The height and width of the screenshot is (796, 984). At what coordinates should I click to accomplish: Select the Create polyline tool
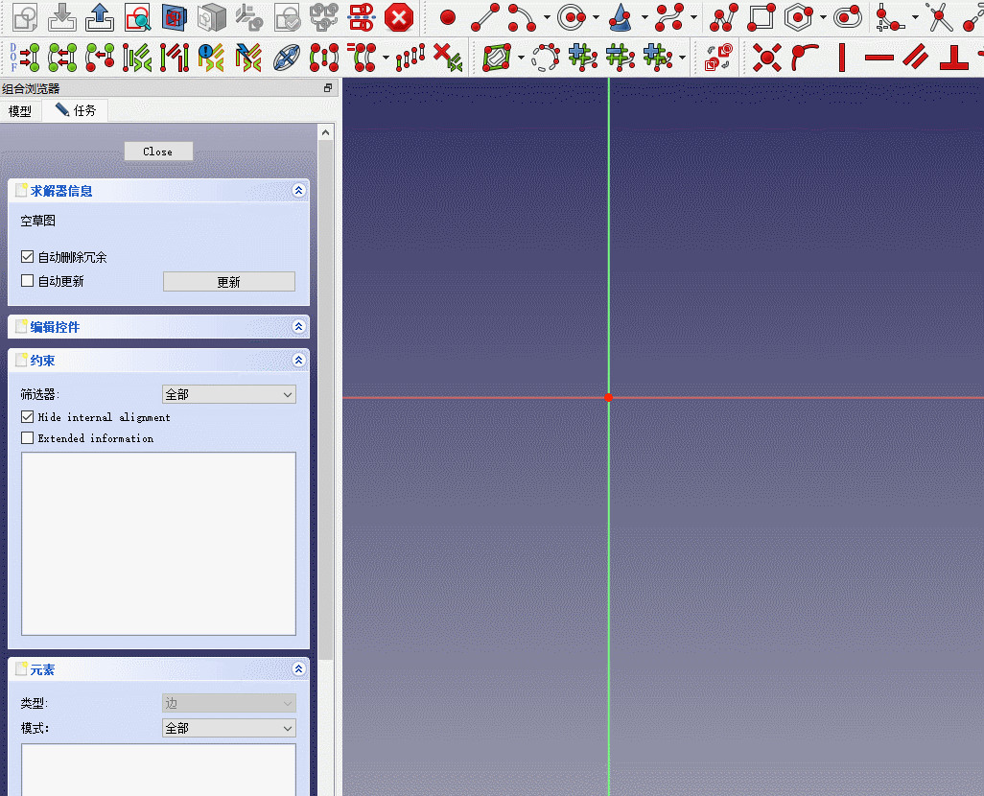pyautogui.click(x=724, y=16)
